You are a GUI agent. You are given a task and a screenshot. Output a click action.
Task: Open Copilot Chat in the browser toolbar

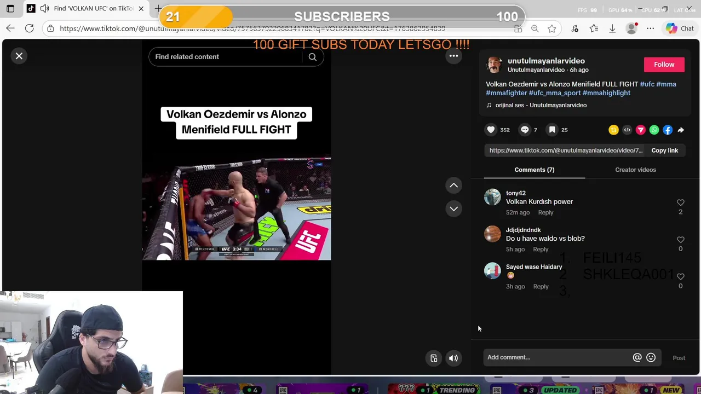[x=680, y=28]
